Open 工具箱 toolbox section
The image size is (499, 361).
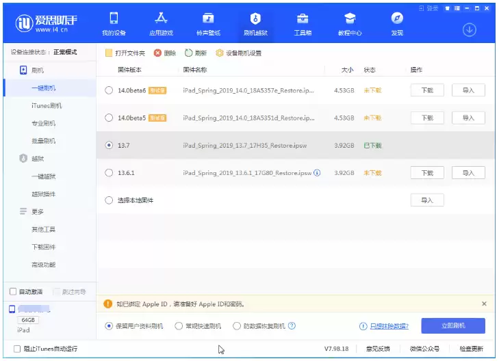pyautogui.click(x=303, y=24)
